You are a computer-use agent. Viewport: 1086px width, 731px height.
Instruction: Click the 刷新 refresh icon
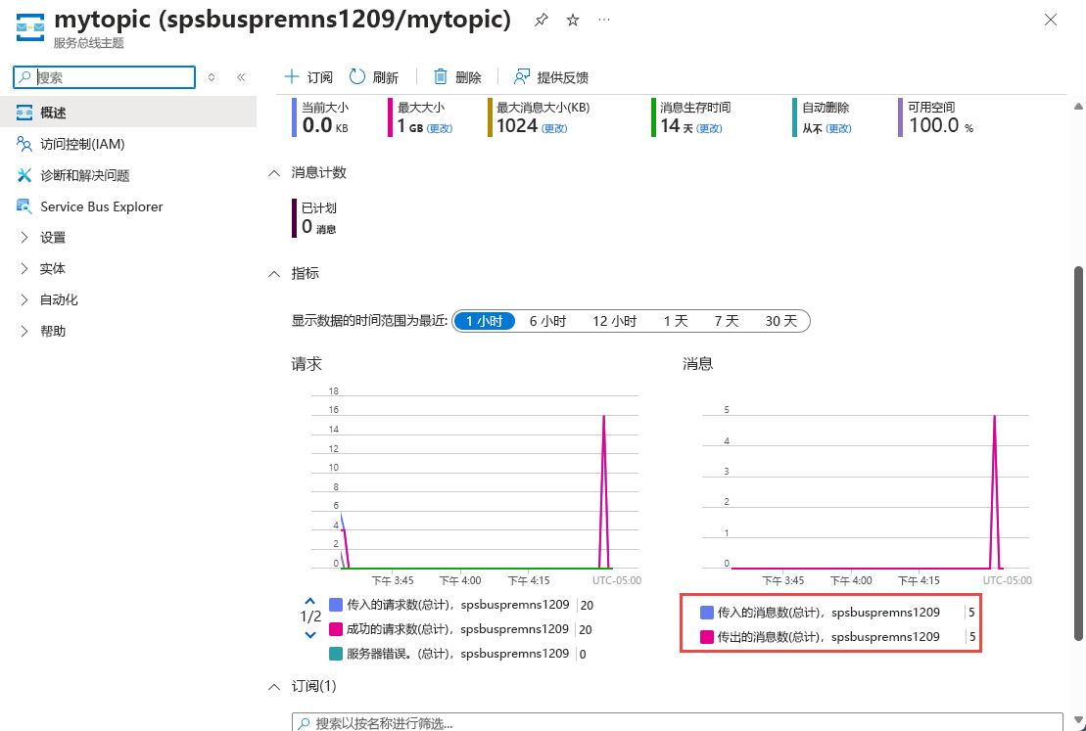click(x=356, y=77)
